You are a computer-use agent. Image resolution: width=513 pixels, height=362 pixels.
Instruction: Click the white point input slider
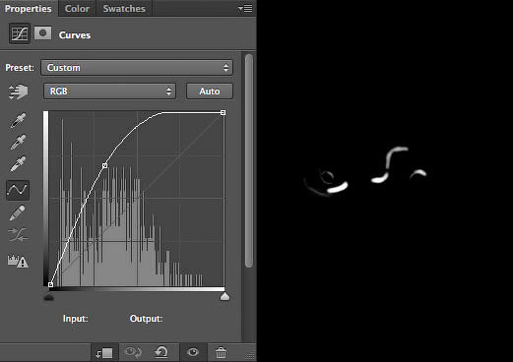click(x=224, y=297)
